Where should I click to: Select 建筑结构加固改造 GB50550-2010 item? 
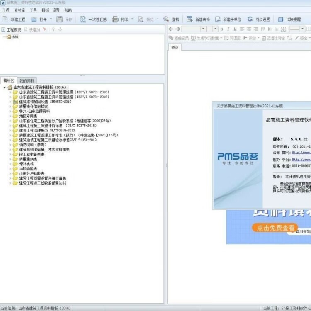coord(45,102)
